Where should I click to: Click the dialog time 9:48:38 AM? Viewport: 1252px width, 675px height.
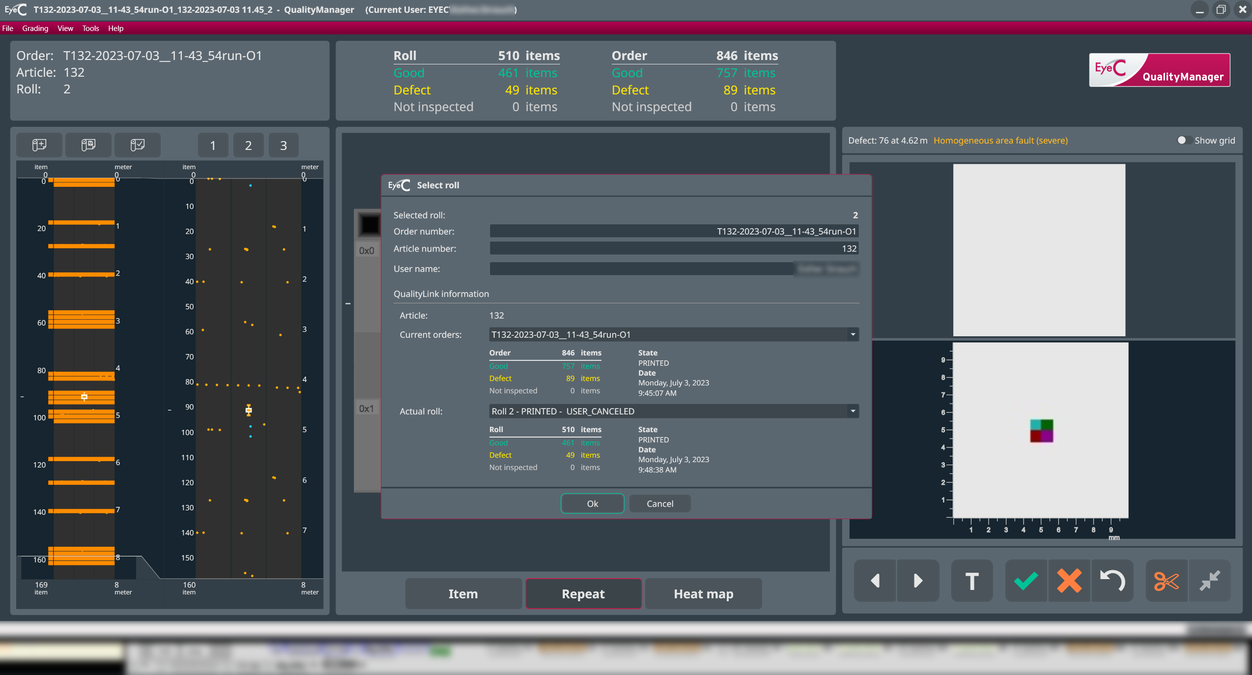coord(657,470)
